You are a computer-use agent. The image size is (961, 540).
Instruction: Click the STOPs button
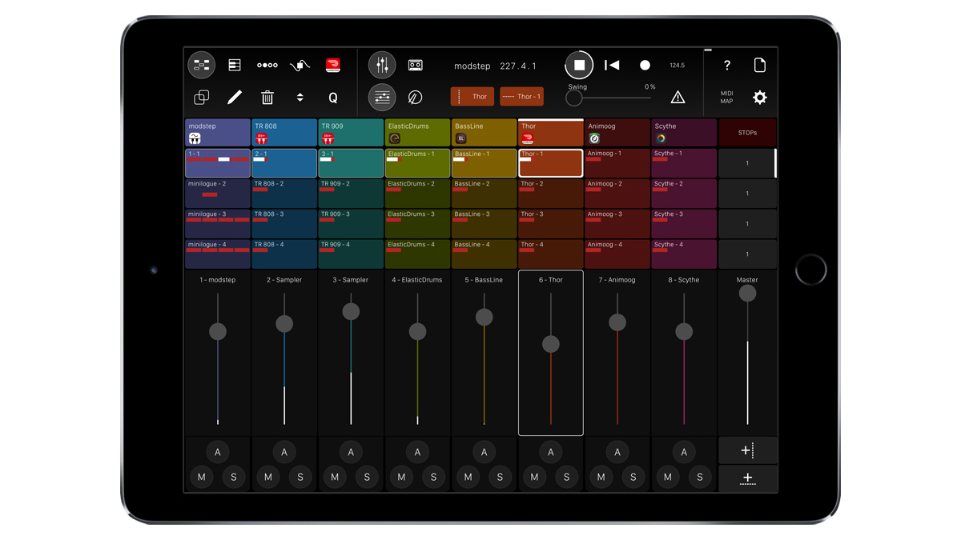[747, 133]
